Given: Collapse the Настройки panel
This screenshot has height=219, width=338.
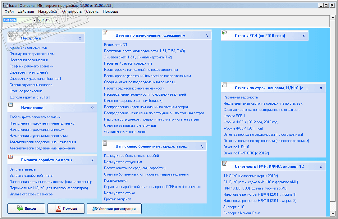Looking at the screenshot, I should [x=80, y=38].
